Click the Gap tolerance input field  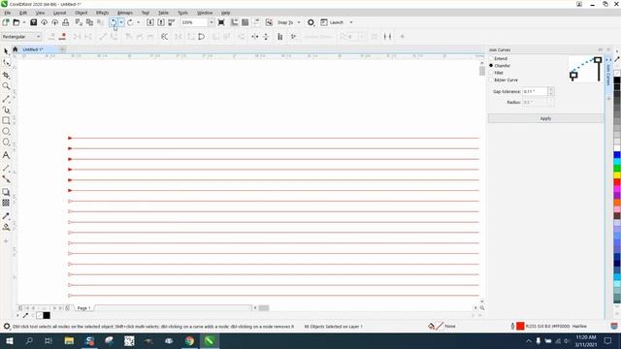(535, 91)
